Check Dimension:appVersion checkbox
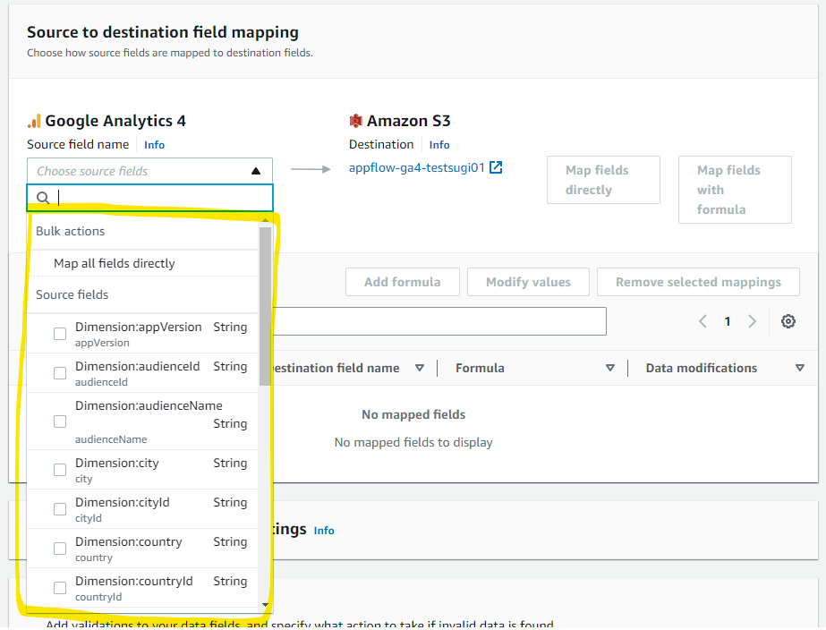 60,334
